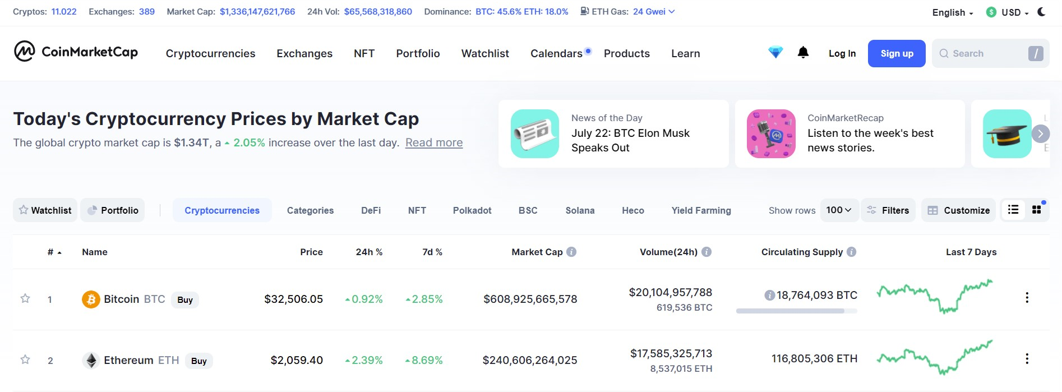This screenshot has height=392, width=1062.
Task: Click the Market Cap info icon
Action: click(x=571, y=252)
